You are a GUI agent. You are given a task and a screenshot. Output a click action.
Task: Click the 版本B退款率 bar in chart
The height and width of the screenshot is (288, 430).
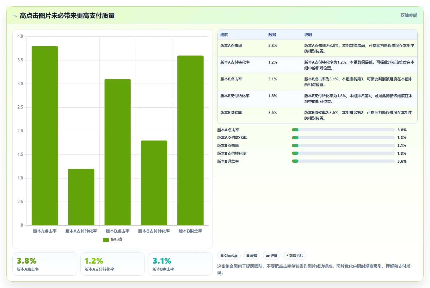[190, 141]
